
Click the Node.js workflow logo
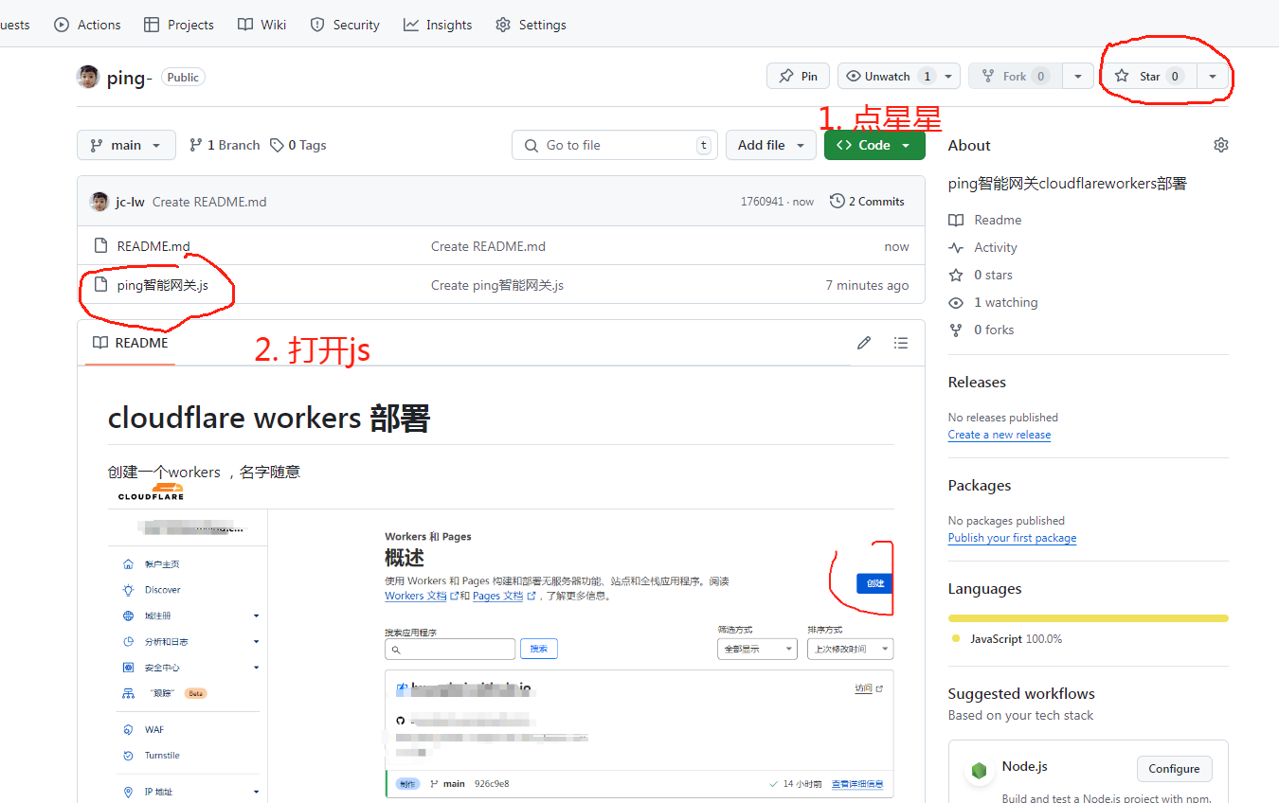point(978,771)
